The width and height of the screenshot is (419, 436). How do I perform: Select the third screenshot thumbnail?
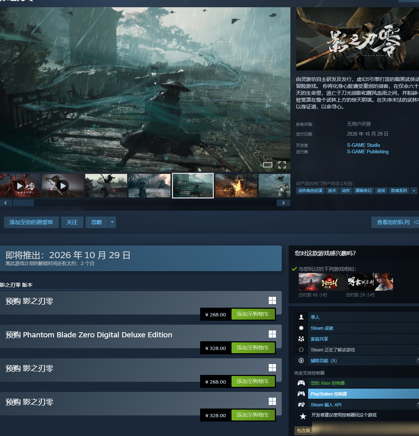(x=106, y=186)
